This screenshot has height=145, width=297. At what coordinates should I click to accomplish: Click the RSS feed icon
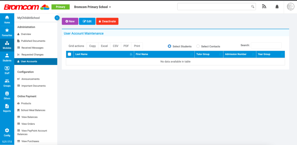(x=264, y=7)
